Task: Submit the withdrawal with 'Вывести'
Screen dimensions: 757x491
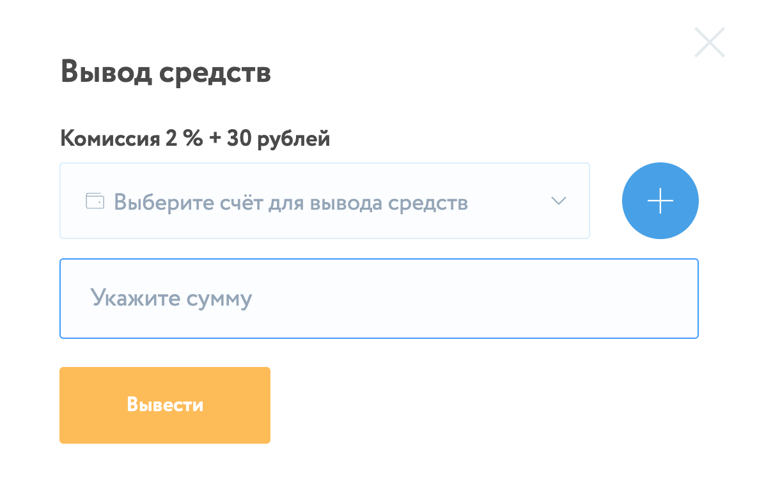Action: (x=165, y=405)
